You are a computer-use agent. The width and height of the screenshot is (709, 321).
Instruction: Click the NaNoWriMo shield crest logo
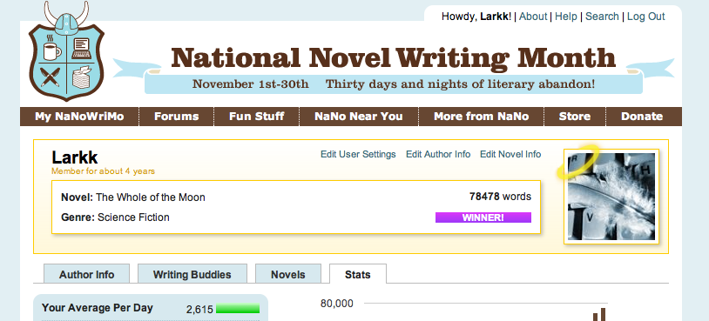(x=66, y=51)
